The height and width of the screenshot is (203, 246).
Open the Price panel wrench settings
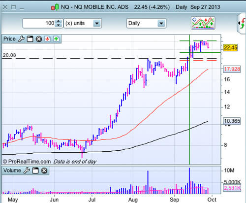(21, 39)
